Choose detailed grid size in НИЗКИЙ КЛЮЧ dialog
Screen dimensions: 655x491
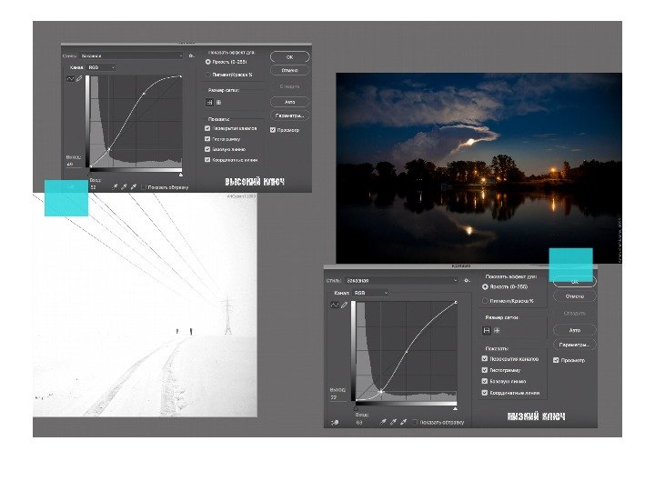(x=497, y=330)
